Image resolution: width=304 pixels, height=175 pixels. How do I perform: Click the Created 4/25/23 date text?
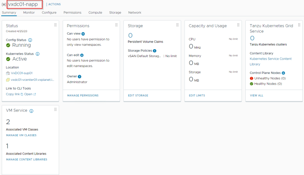point(17,31)
